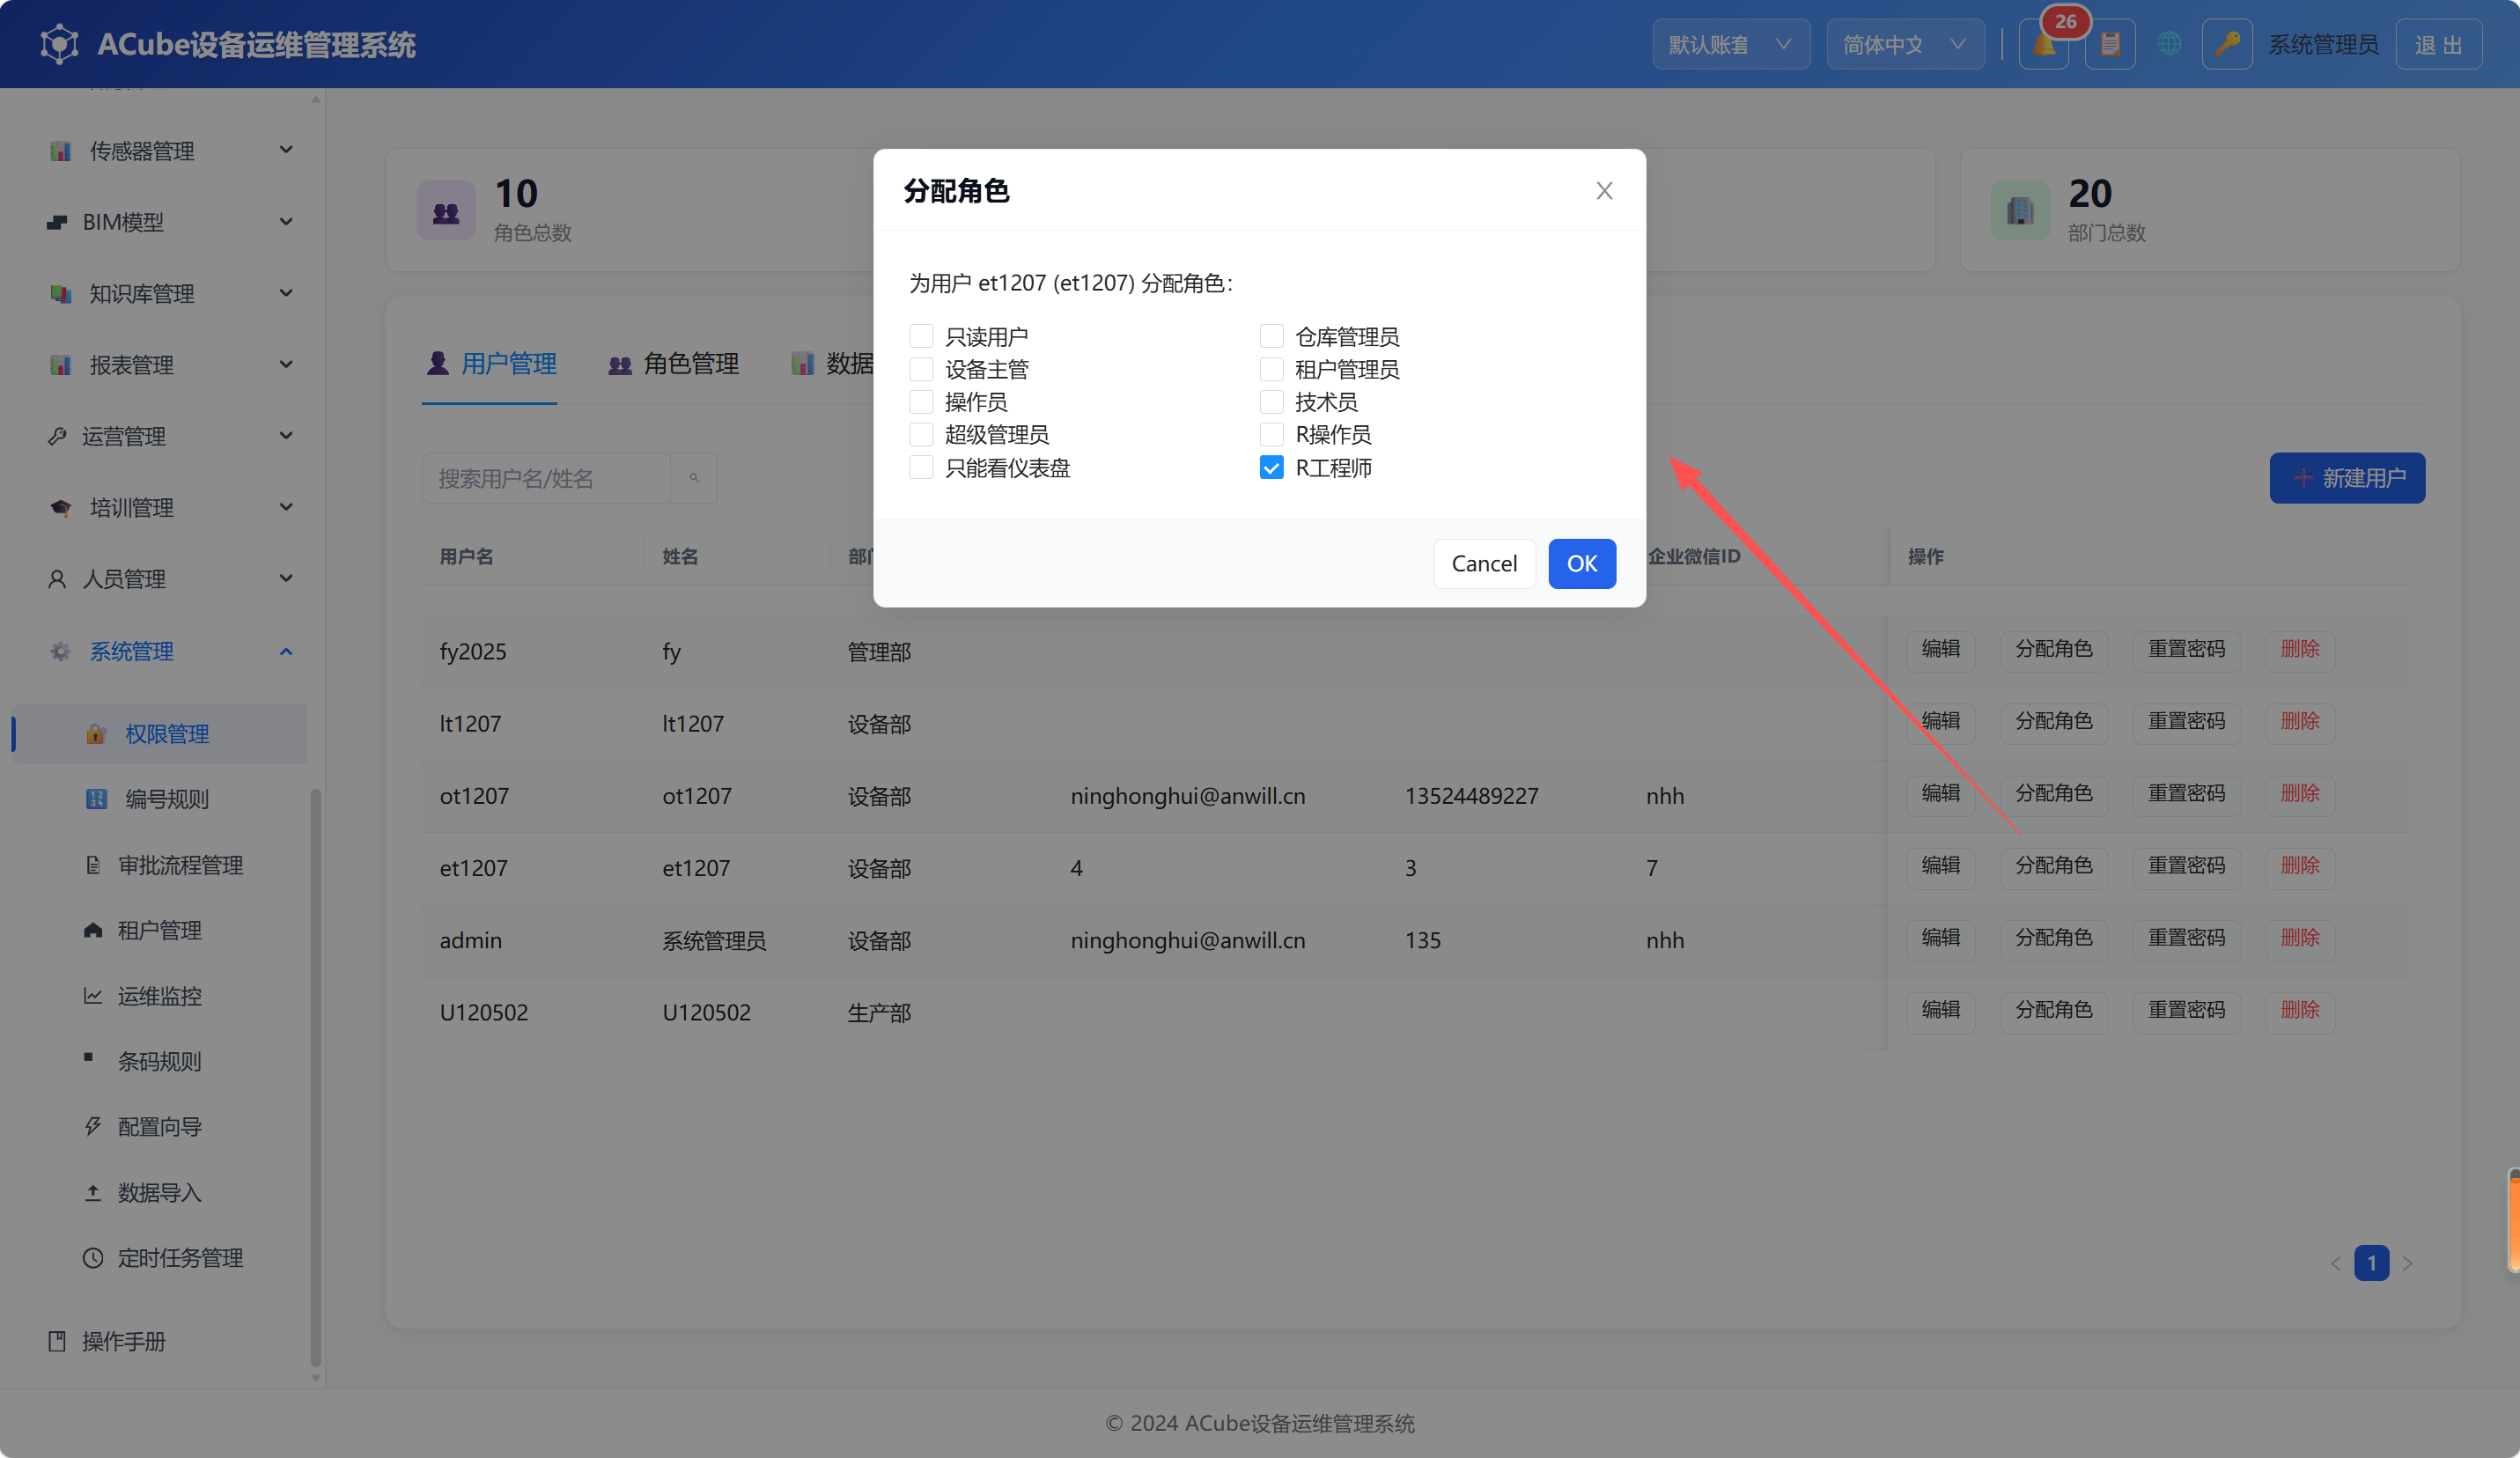Image resolution: width=2520 pixels, height=1458 pixels.
Task: Check the 设备主管 role checkbox
Action: [x=921, y=369]
